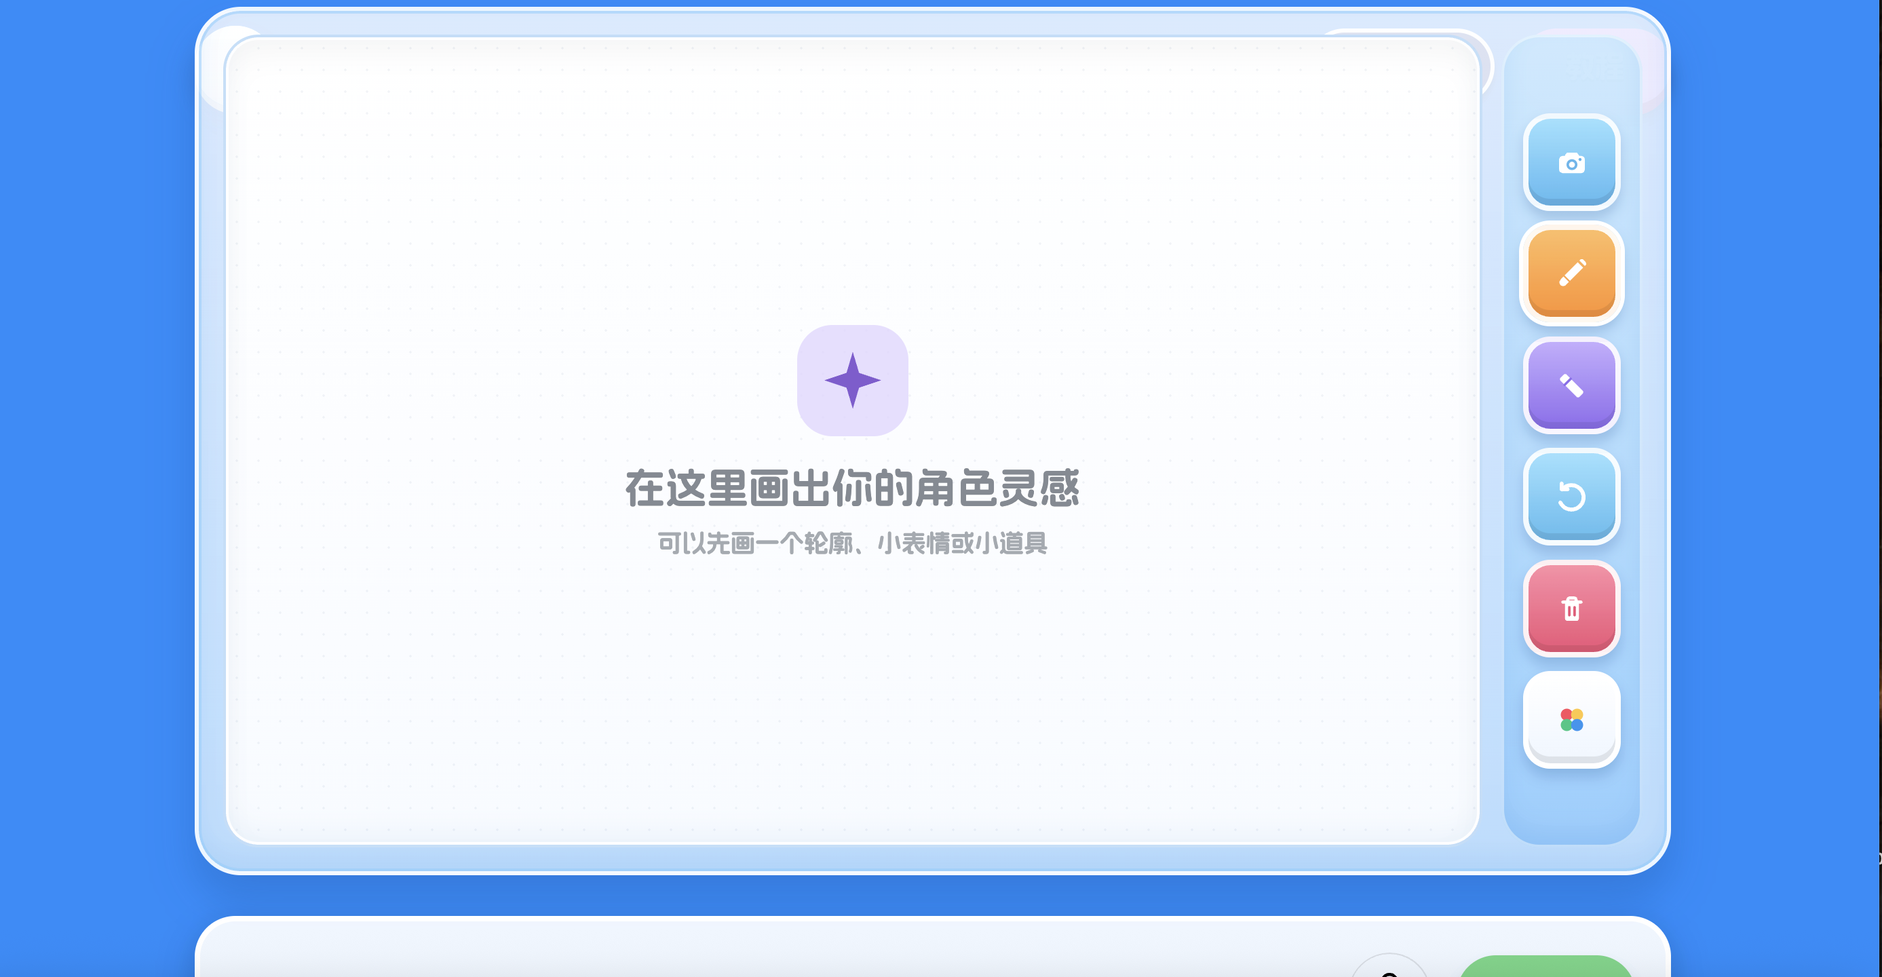Switch to the purple eraser tool
The width and height of the screenshot is (1882, 977).
(x=1571, y=385)
